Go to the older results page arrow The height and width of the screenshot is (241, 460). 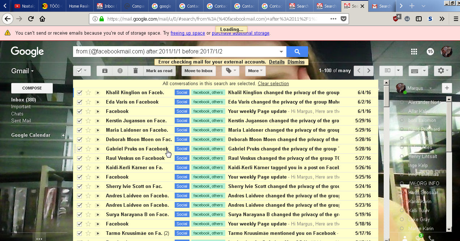click(369, 71)
